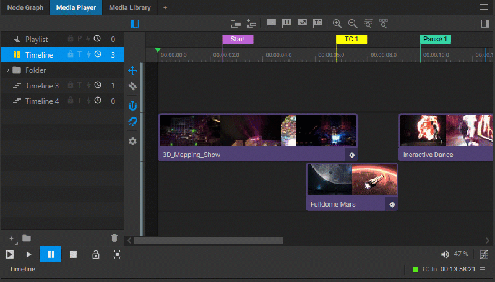Add a new tab with plus

pyautogui.click(x=165, y=7)
